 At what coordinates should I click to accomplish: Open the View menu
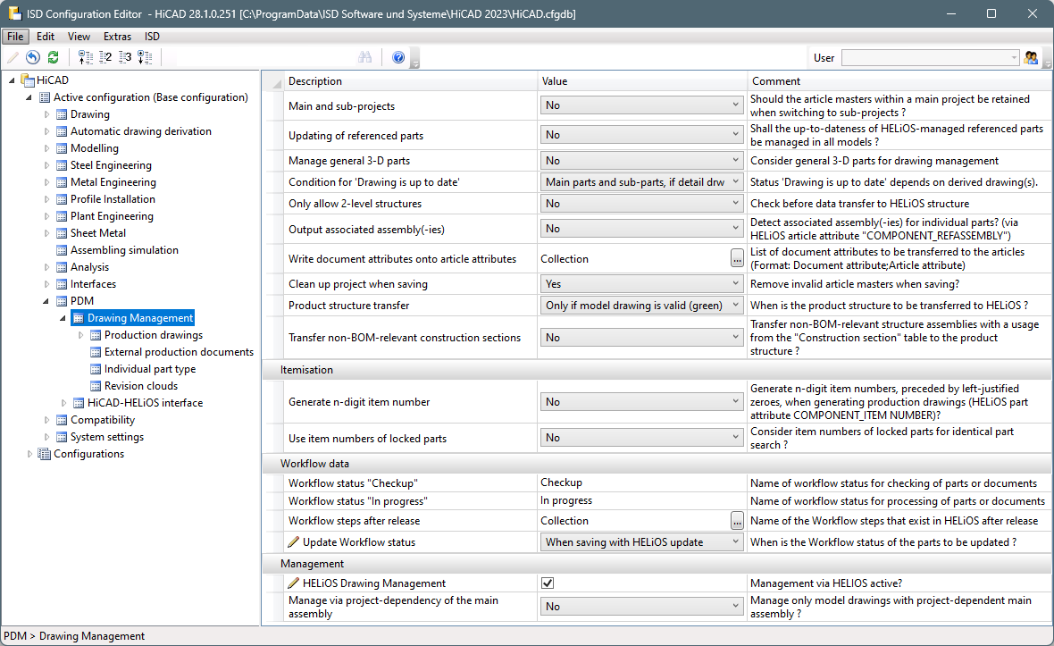tap(79, 37)
